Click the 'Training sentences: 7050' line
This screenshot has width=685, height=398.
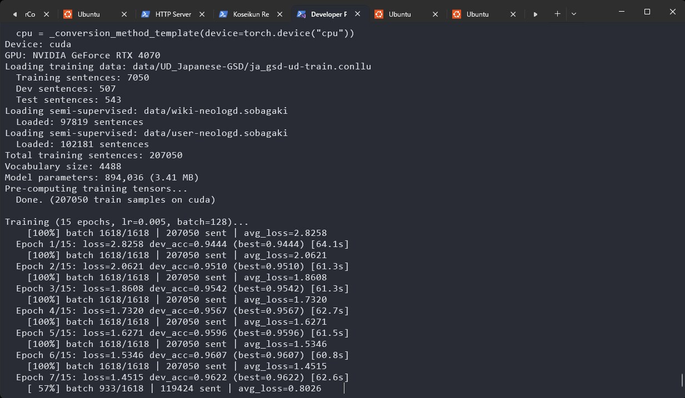coord(82,78)
